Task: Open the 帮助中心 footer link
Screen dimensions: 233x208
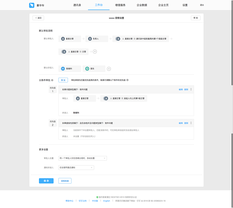Action: (x=69, y=201)
